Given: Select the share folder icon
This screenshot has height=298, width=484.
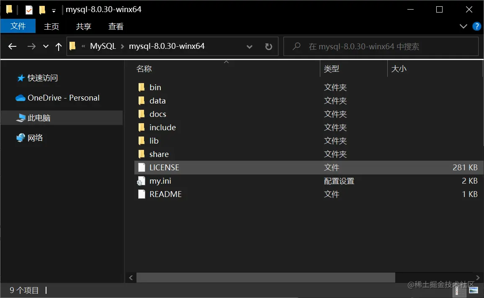Looking at the screenshot, I should [142, 154].
